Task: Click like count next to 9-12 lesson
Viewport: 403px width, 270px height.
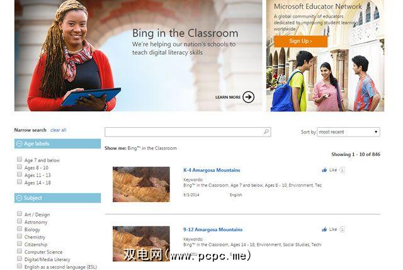Action: click(x=342, y=230)
